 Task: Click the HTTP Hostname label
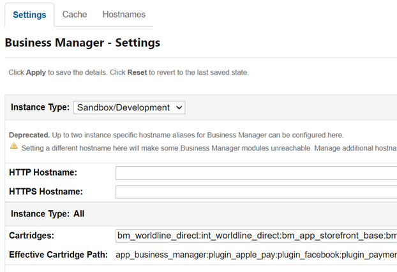pos(43,172)
